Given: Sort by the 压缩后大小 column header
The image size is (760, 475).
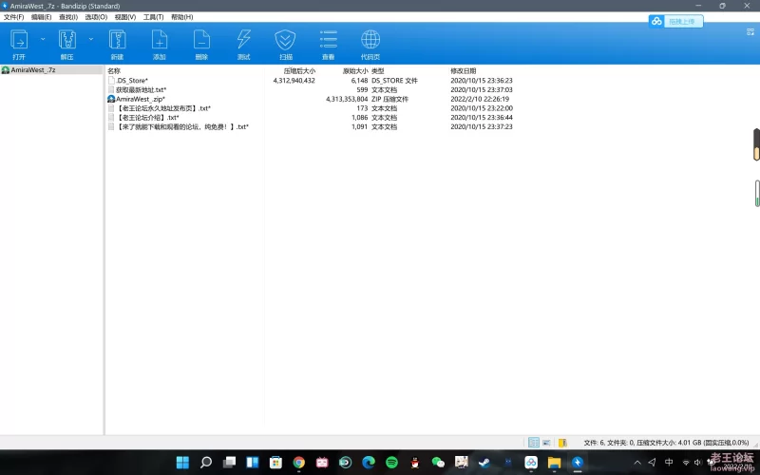Looking at the screenshot, I should 299,70.
